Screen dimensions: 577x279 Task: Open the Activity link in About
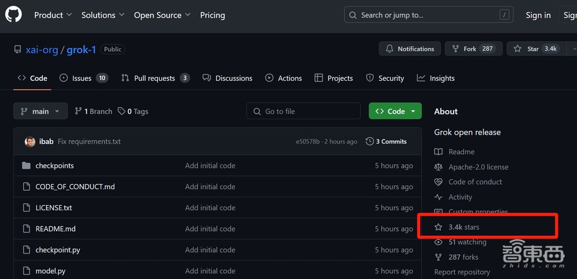click(x=460, y=197)
